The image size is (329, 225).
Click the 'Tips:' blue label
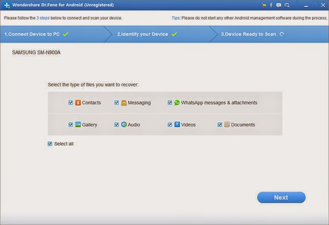176,18
